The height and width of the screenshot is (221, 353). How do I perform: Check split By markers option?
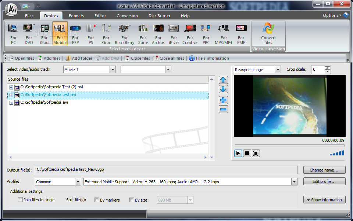(x=97, y=200)
